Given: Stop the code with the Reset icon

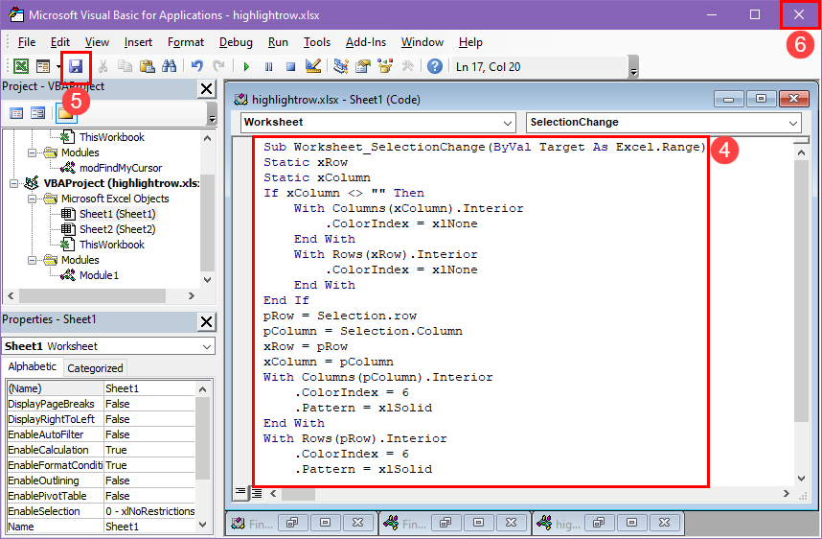Looking at the screenshot, I should (290, 66).
